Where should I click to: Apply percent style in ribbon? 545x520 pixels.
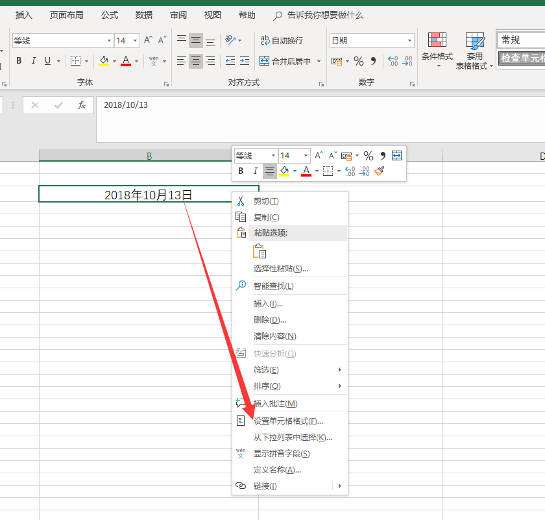click(x=359, y=62)
